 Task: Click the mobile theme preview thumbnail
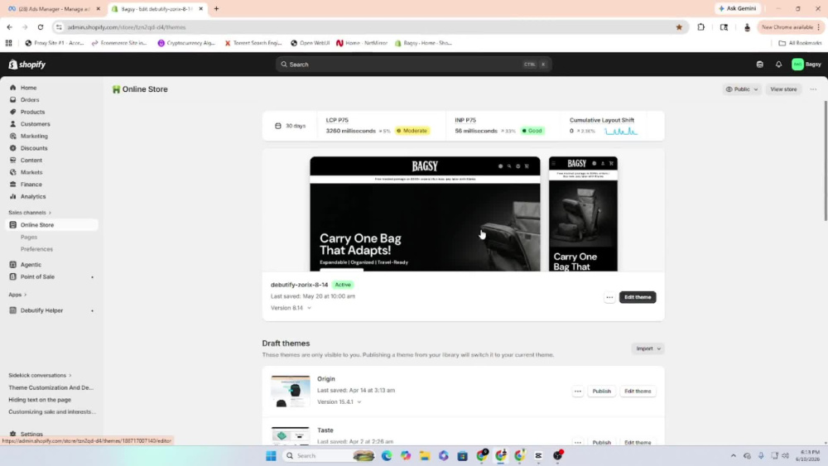point(583,214)
